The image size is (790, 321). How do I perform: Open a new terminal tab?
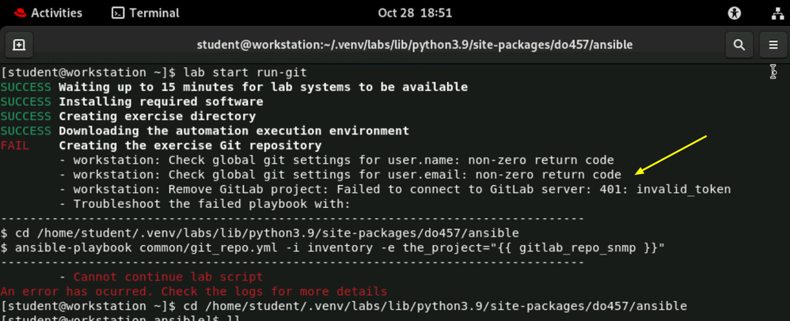(20, 45)
